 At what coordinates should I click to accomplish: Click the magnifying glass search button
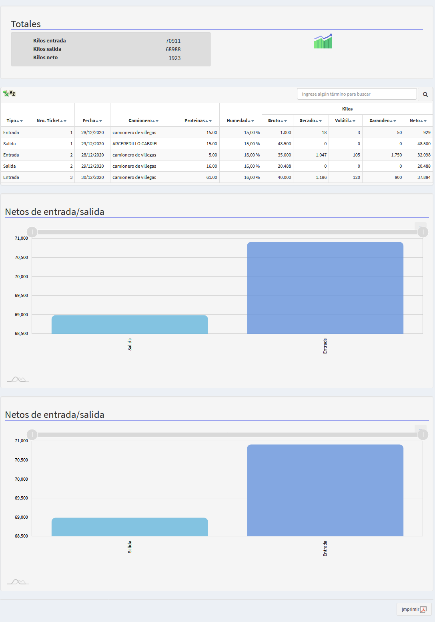pos(425,94)
